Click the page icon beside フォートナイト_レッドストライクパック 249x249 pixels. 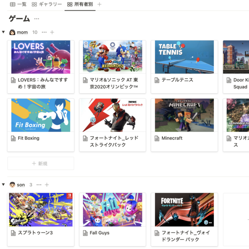pos(85,139)
